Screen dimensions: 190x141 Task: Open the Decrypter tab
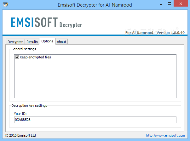15,42
